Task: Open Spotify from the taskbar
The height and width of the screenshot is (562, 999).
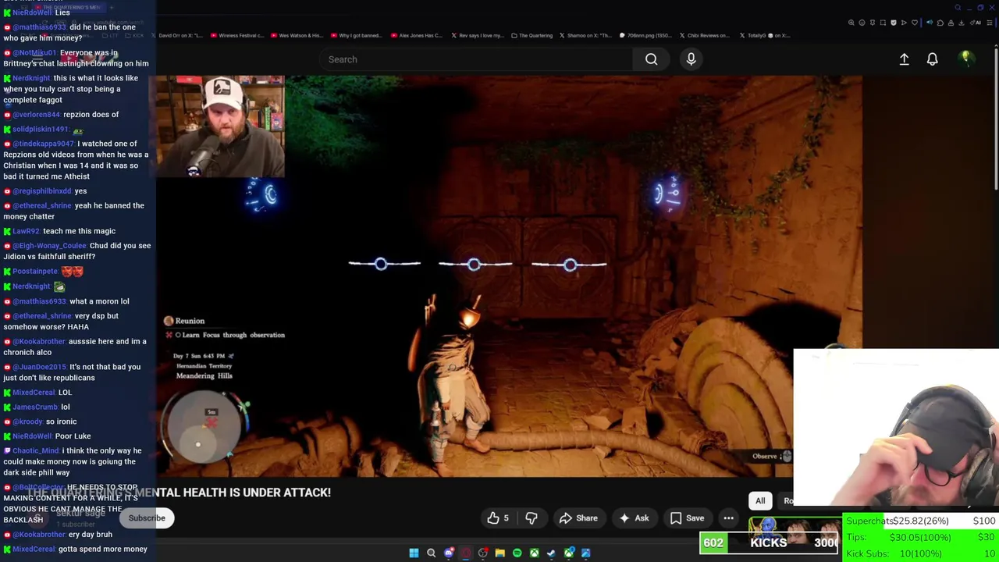Action: (517, 553)
